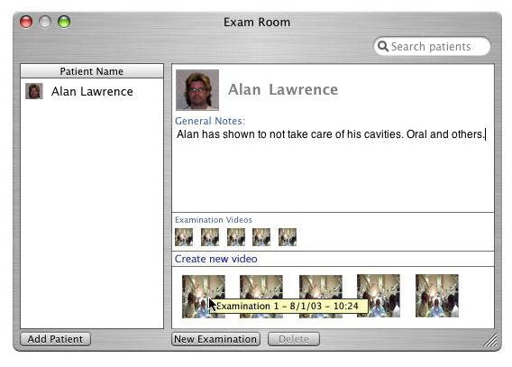
Task: Select the third clip under Create new video
Action: (x=321, y=297)
